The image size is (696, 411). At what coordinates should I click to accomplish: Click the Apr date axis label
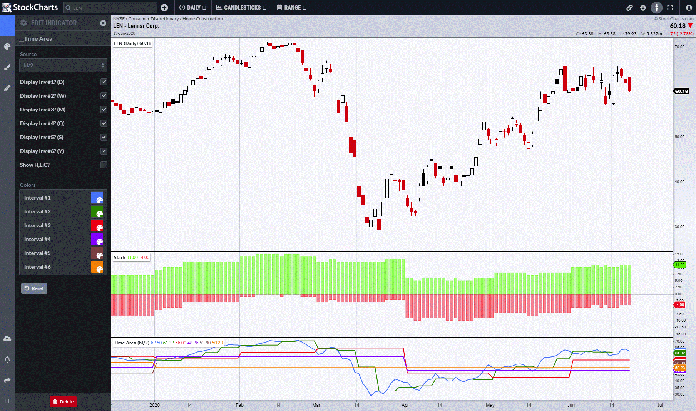405,405
